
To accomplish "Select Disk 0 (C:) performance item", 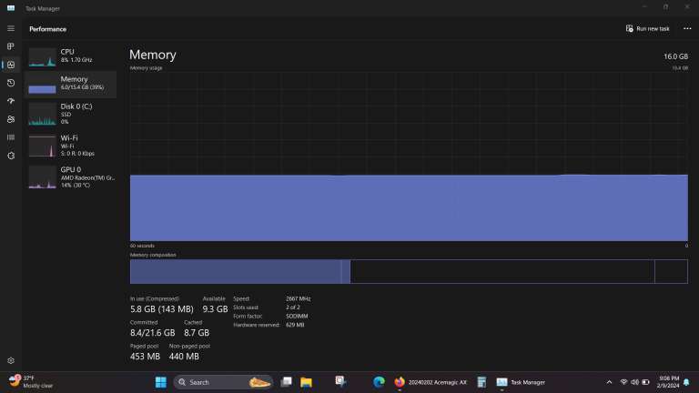I will 72,113.
